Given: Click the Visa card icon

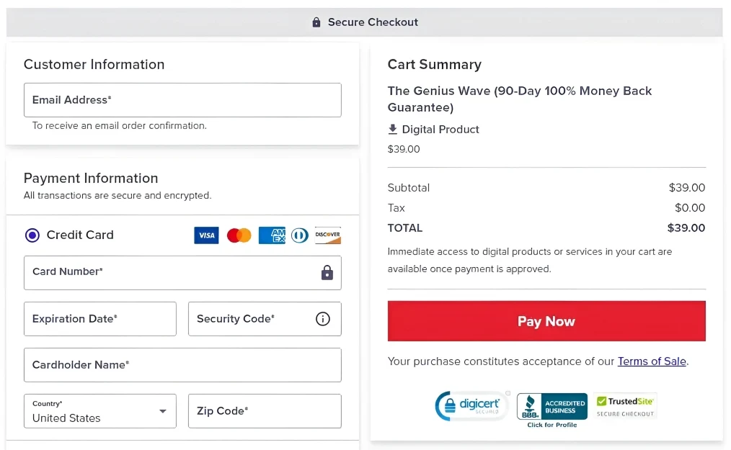Looking at the screenshot, I should [206, 235].
